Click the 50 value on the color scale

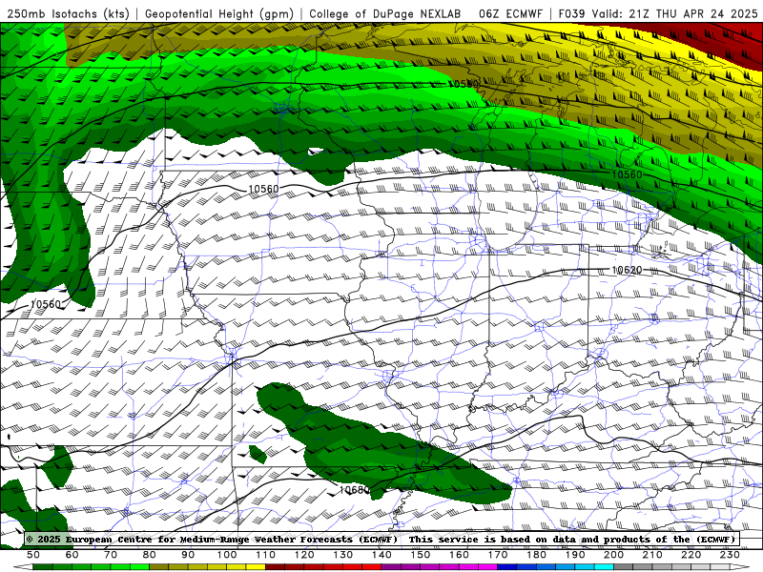[33, 555]
